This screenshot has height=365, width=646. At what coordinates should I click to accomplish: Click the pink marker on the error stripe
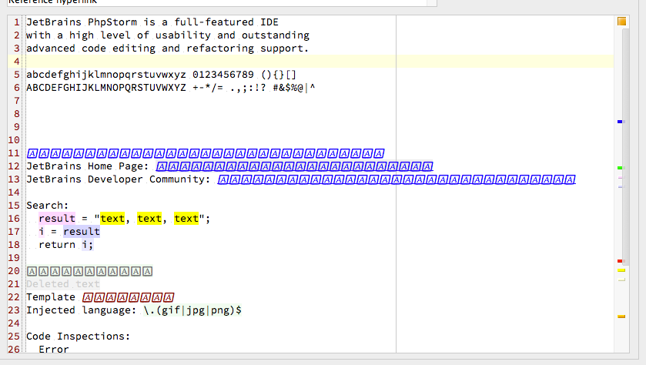pos(621,178)
